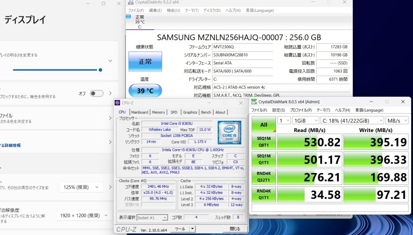Open the Memory tab in CPU-Z
The width and height of the screenshot is (413, 235).
[158, 112]
